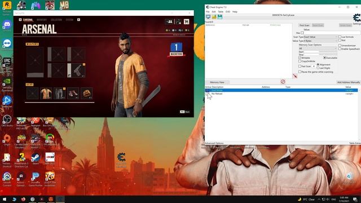Open Microsoft Edge from the taskbar

tap(14, 199)
